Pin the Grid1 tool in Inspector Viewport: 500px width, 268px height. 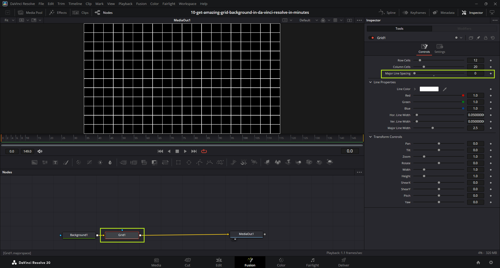(478, 38)
